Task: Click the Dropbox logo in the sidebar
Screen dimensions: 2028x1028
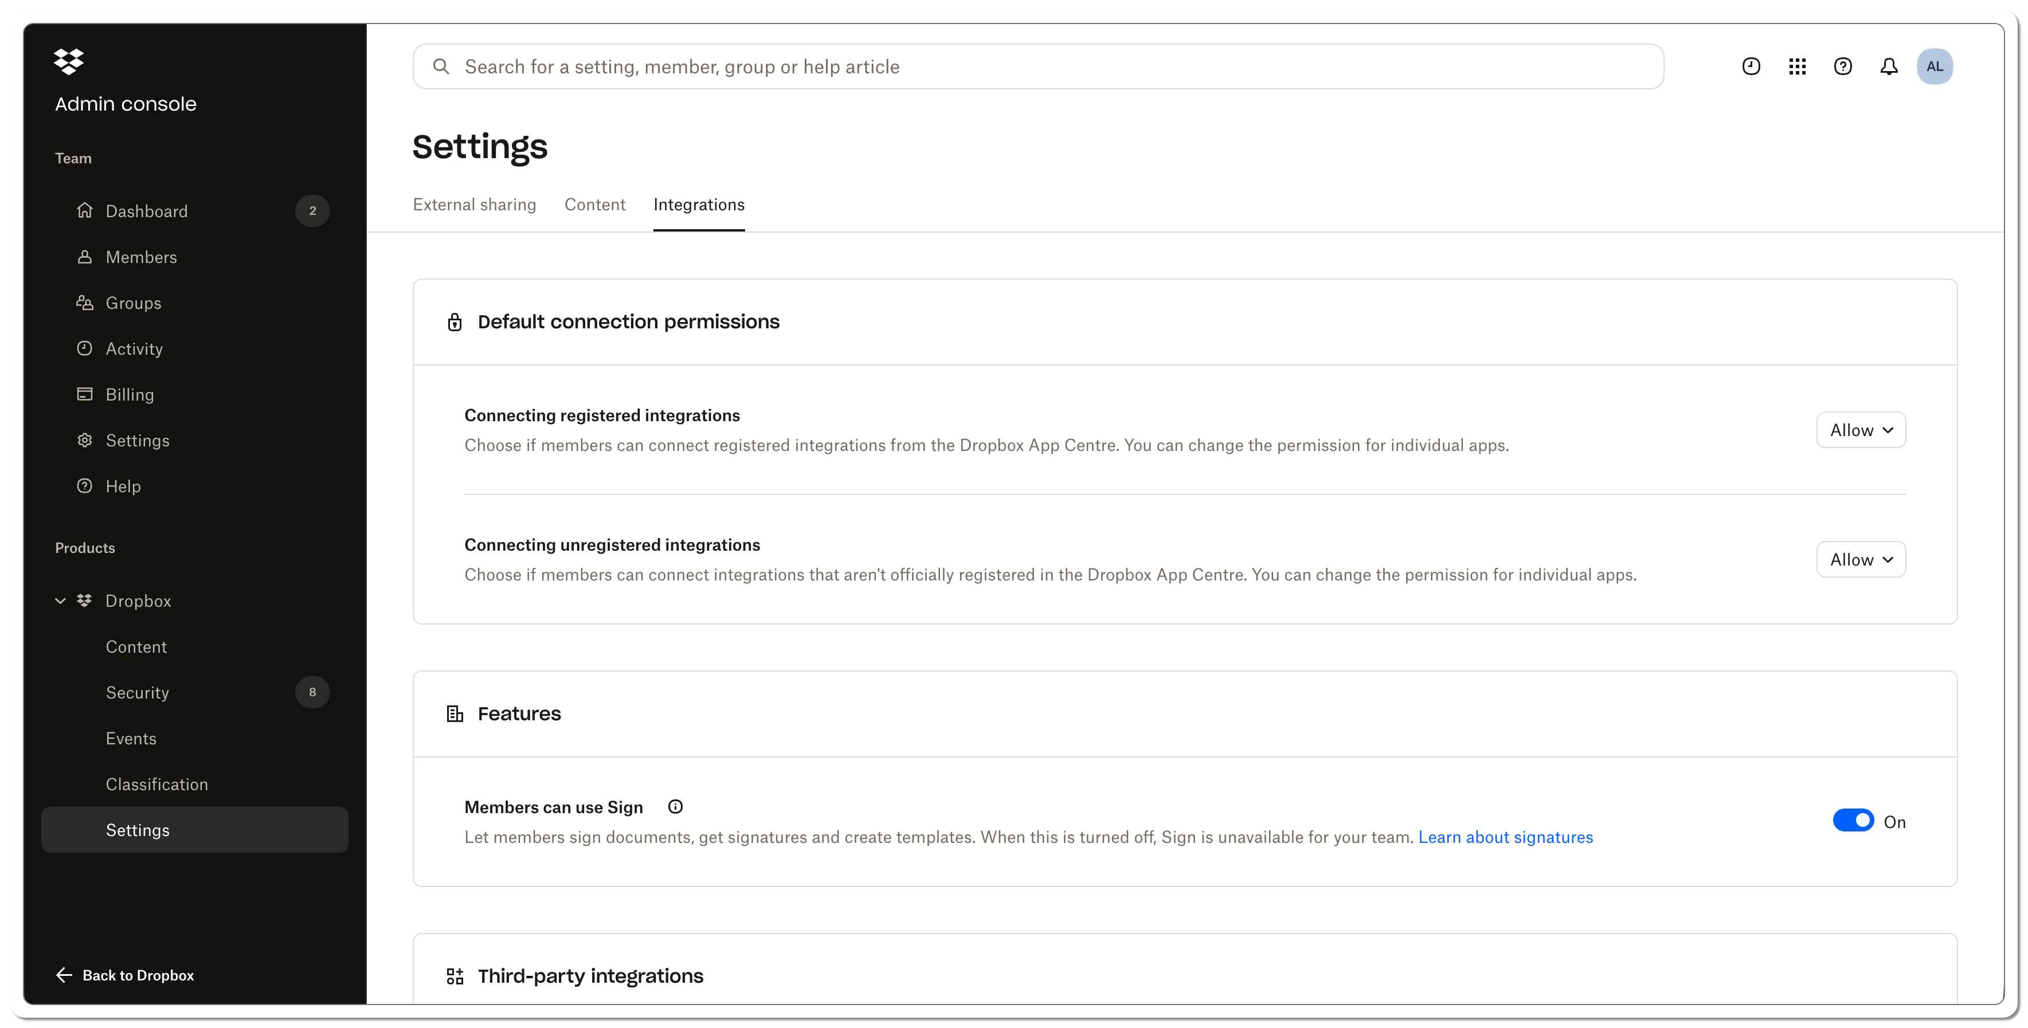Action: [x=68, y=61]
